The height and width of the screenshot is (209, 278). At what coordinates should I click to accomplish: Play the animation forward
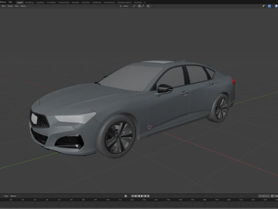coord(142,196)
